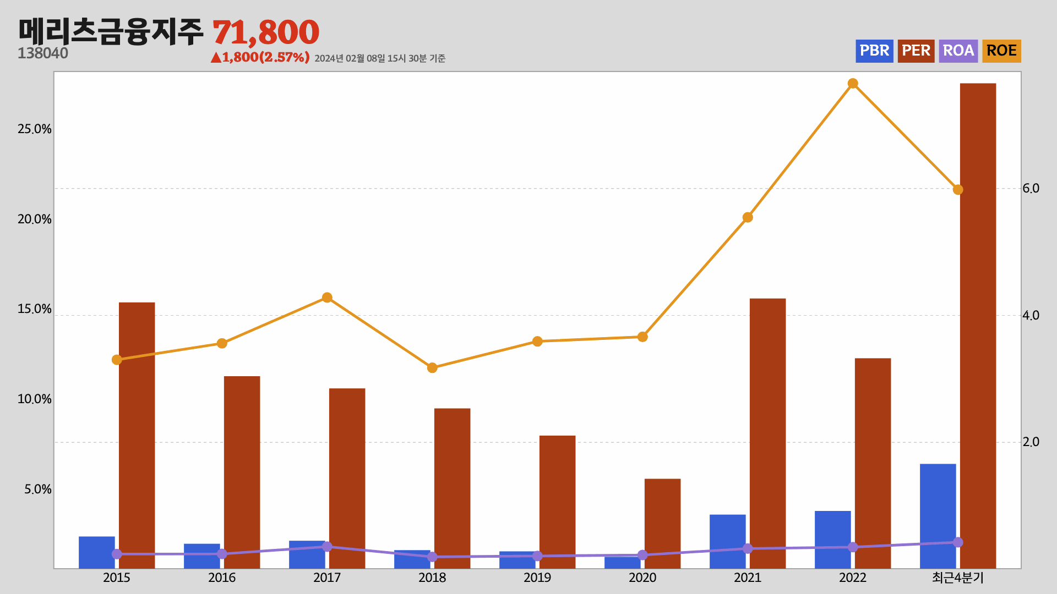Viewport: 1057px width, 594px height.
Task: Click the 2018 x-axis label
Action: [x=432, y=578]
